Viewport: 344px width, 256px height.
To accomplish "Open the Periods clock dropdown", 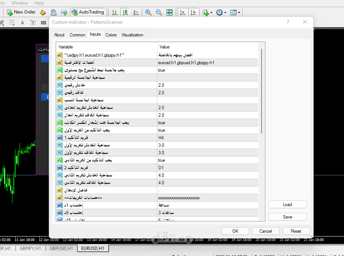I will coord(221,12).
